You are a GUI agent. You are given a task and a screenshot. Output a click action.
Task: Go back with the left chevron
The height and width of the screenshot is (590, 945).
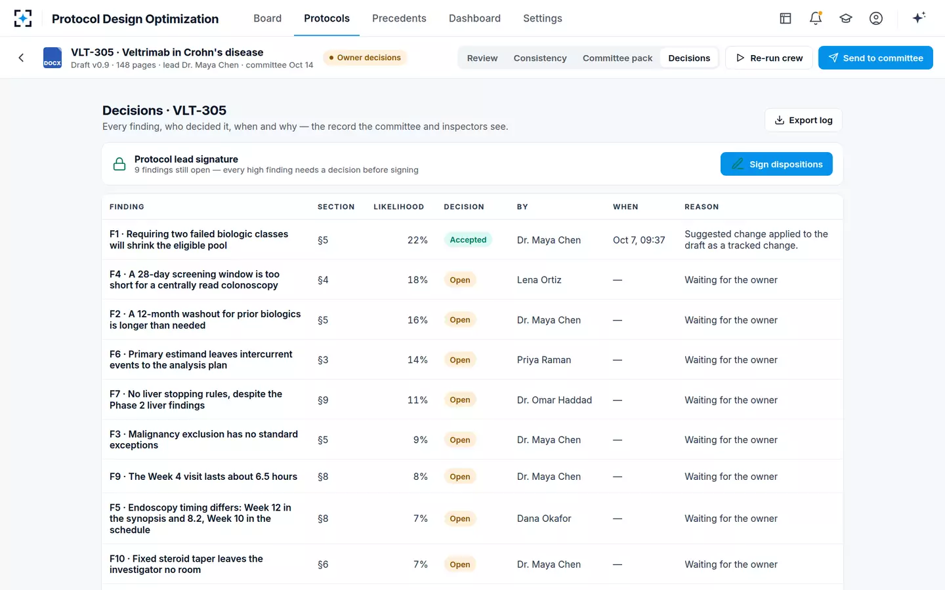pyautogui.click(x=21, y=58)
